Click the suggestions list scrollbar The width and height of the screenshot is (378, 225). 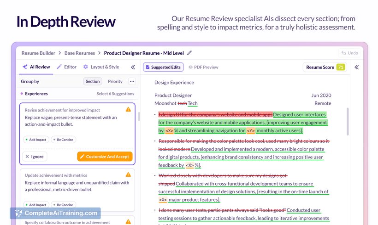coord(139,117)
